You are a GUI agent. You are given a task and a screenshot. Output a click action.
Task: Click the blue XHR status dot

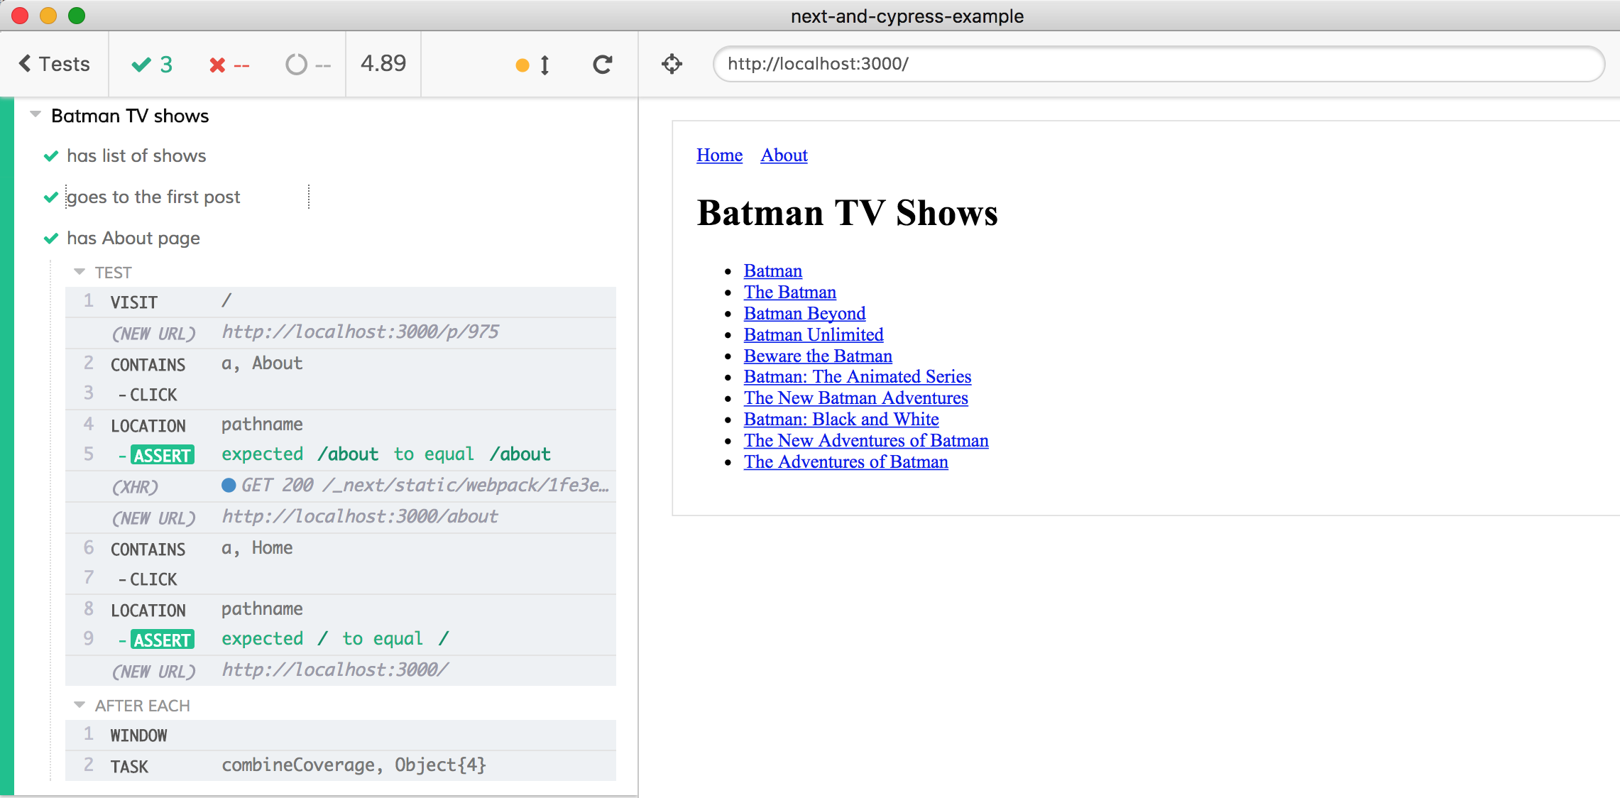click(x=229, y=485)
